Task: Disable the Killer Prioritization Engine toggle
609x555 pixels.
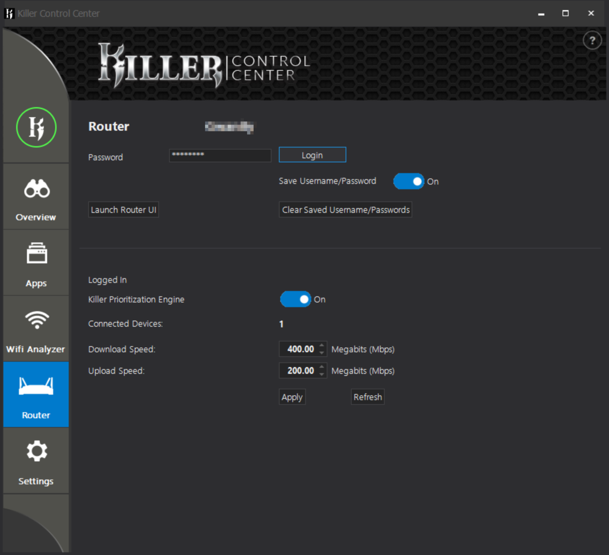Action: tap(295, 299)
